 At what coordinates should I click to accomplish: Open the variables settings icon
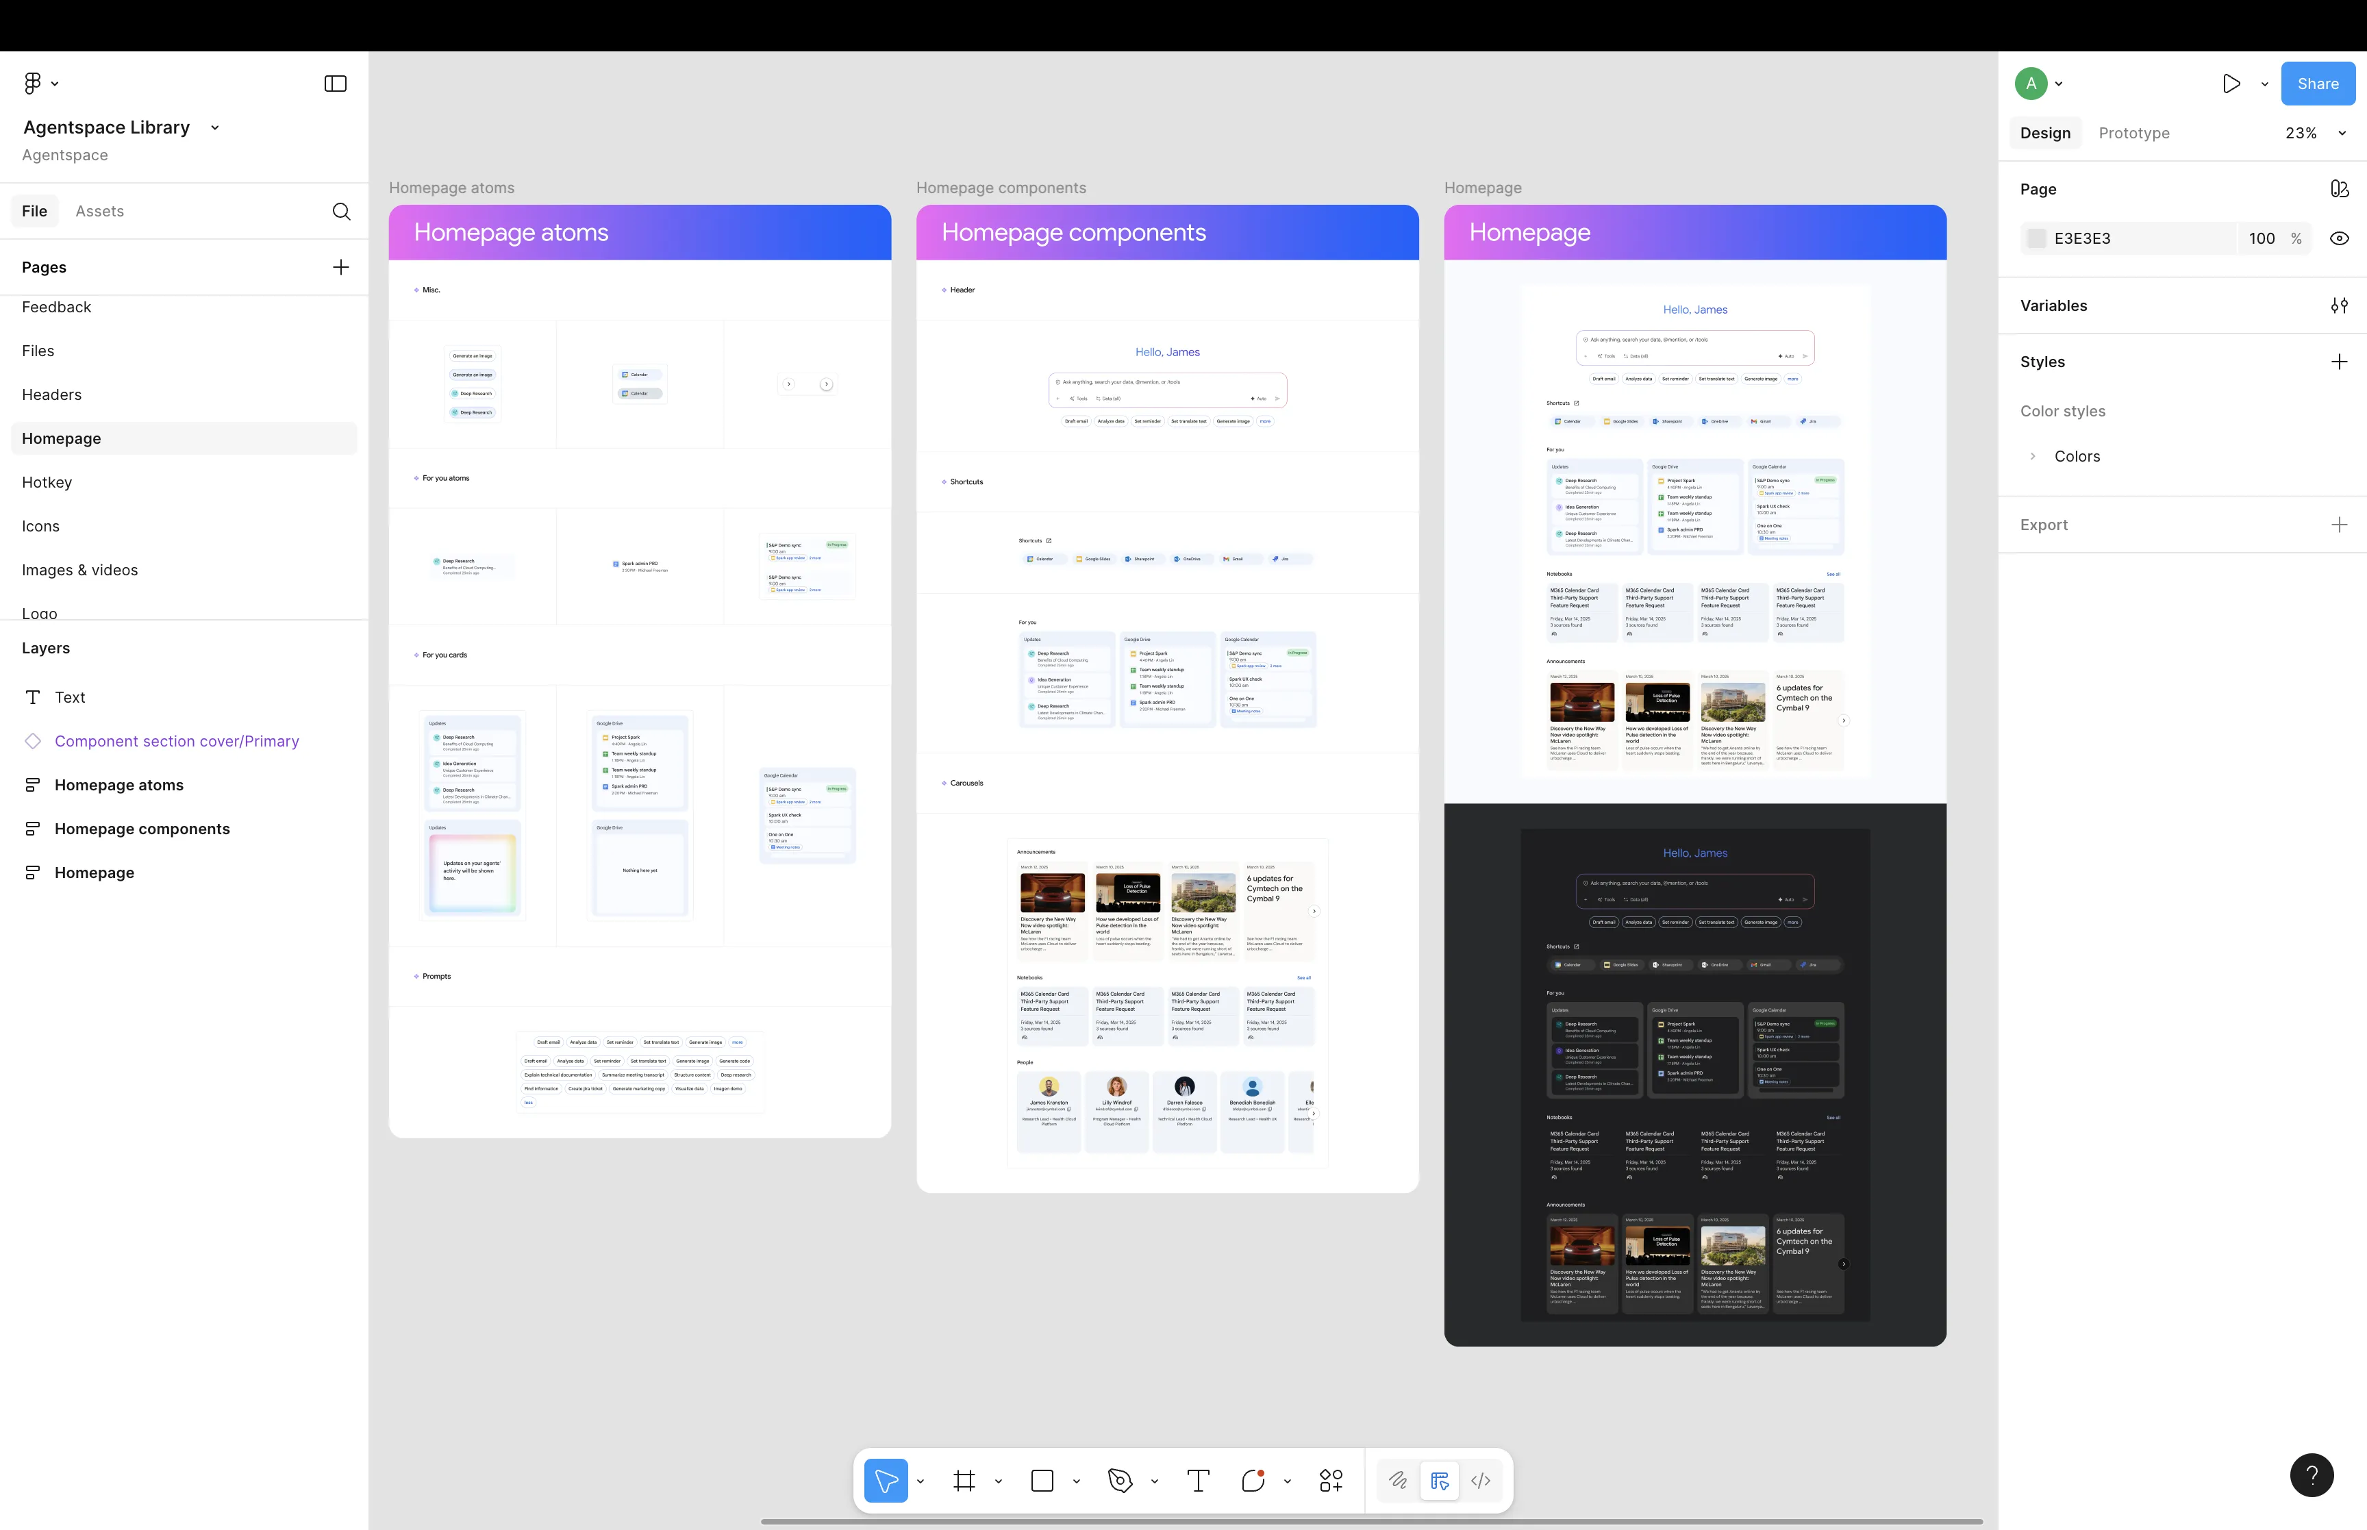pyautogui.click(x=2339, y=306)
